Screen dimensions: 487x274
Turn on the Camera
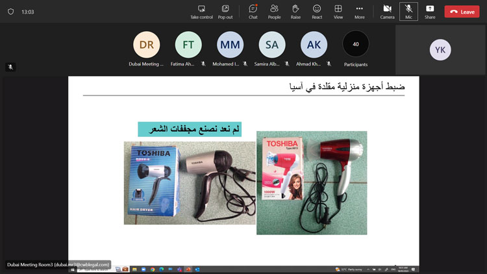pyautogui.click(x=387, y=11)
